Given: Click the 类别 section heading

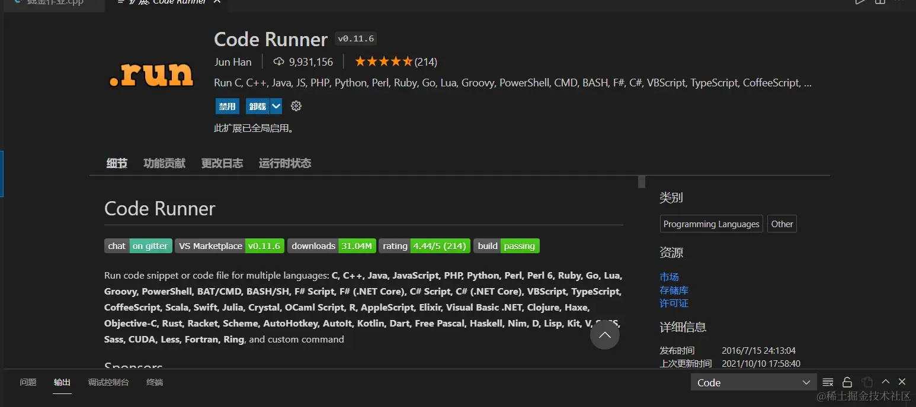Looking at the screenshot, I should pos(671,198).
